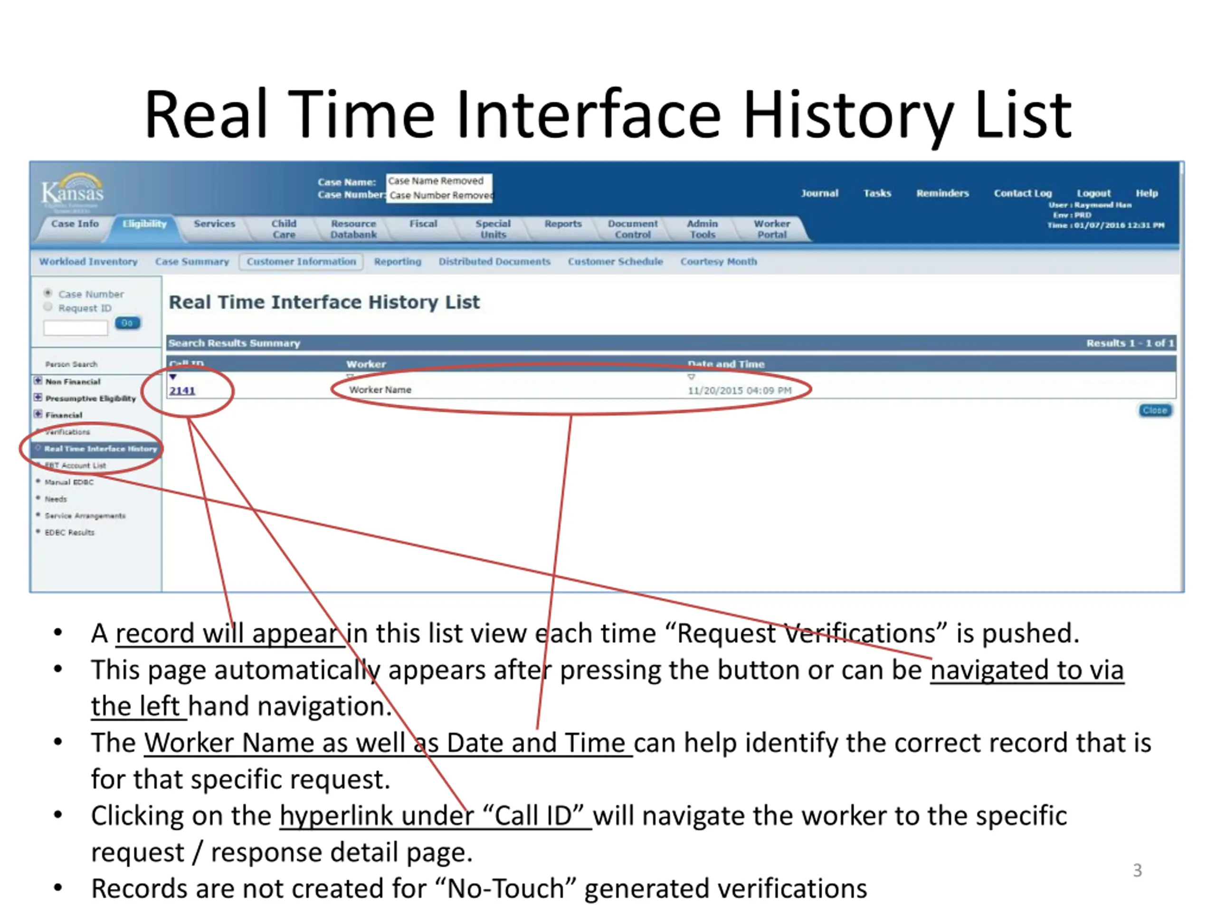Open Distributed Documents submenu
The height and width of the screenshot is (912, 1216).
tap(495, 262)
